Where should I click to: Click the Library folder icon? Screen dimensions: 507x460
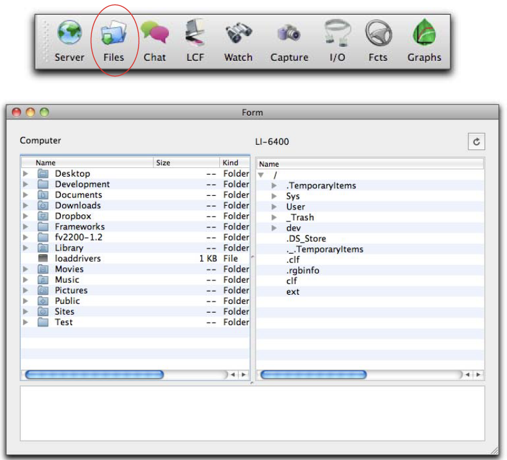(x=43, y=248)
